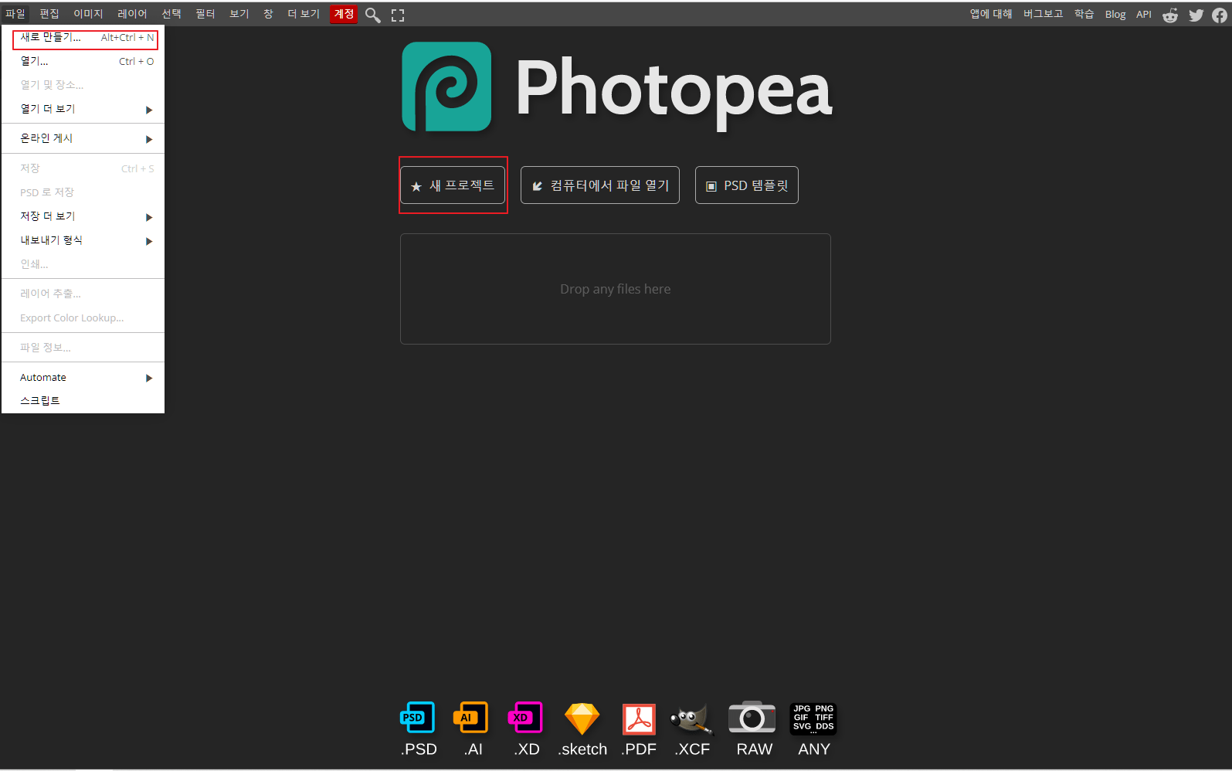Open the 더 보기 menu
This screenshot has height=771, width=1232.
pos(304,14)
